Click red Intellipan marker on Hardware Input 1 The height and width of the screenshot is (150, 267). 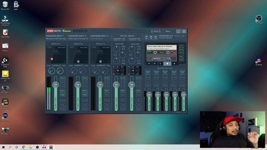pyautogui.click(x=52, y=59)
